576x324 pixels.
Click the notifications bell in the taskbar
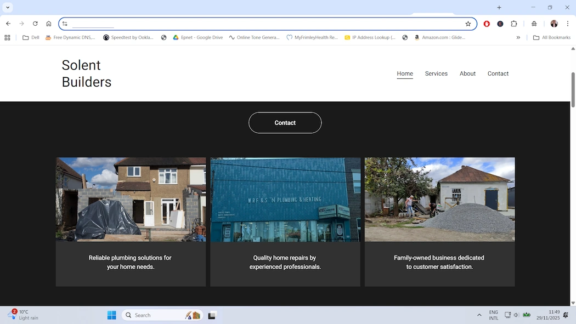[x=565, y=315]
